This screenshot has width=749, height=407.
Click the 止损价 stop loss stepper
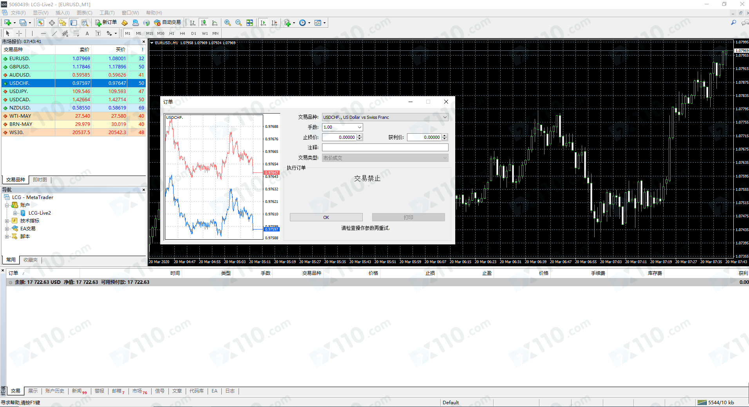tap(360, 137)
